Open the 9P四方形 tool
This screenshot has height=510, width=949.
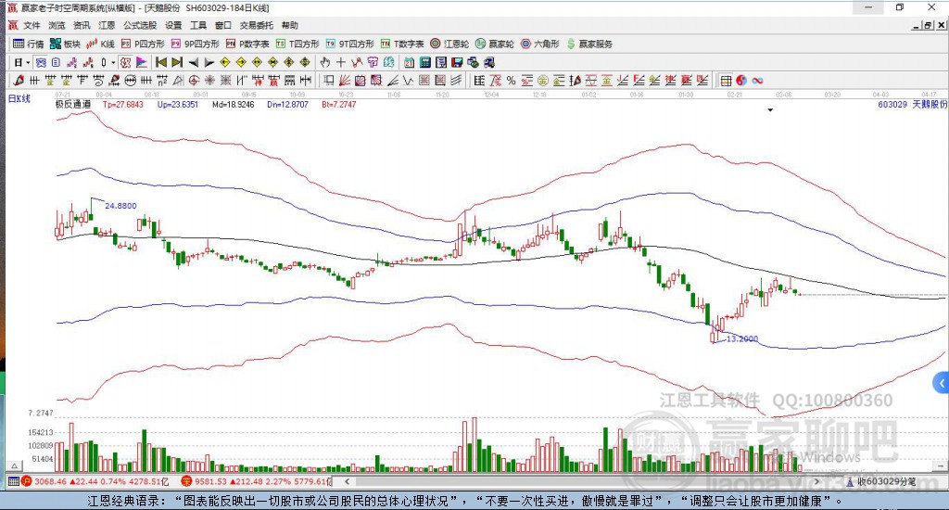point(196,44)
